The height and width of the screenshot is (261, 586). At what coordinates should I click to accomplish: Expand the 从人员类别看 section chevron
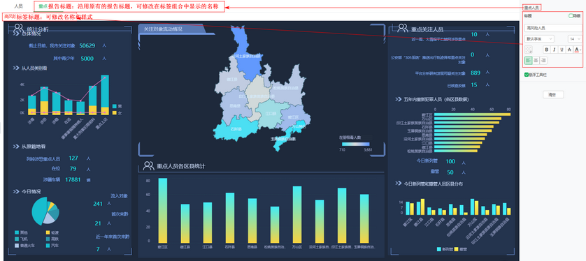(x=16, y=68)
